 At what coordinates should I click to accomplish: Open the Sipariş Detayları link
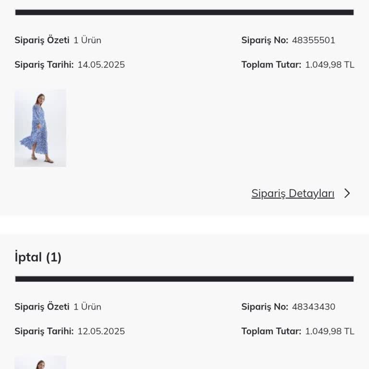[x=293, y=194]
